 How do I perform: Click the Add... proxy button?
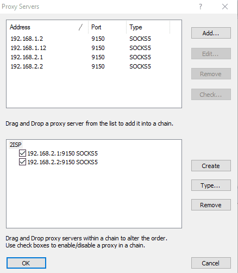211,33
